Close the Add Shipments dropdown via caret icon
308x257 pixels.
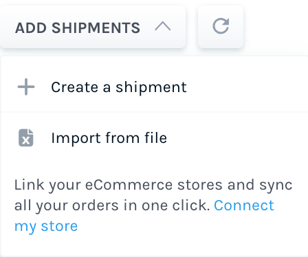[163, 26]
